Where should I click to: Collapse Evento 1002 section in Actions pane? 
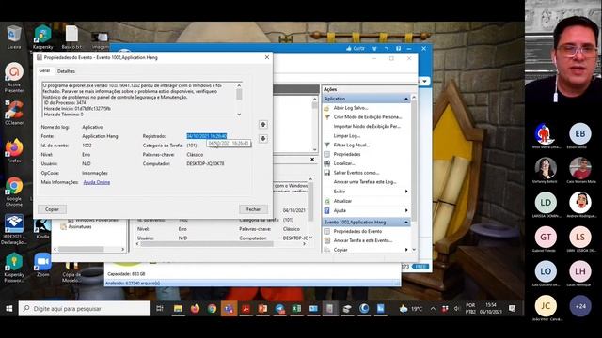coord(406,223)
